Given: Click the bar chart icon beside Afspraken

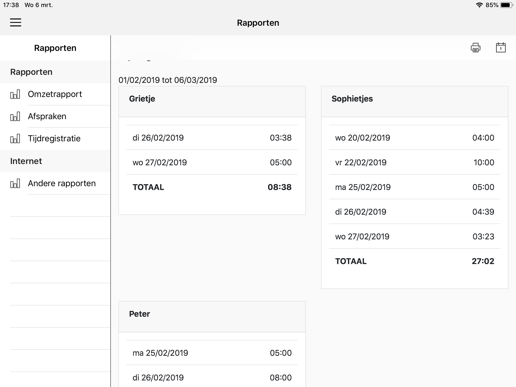Looking at the screenshot, I should [15, 116].
